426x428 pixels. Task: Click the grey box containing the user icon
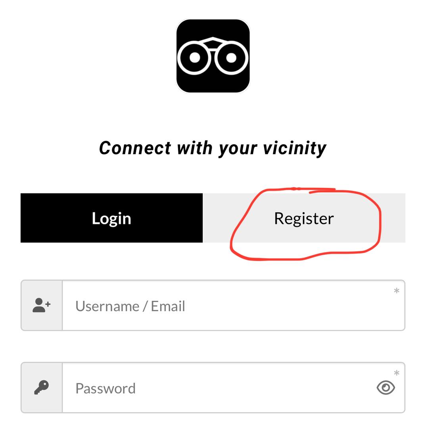coord(42,306)
